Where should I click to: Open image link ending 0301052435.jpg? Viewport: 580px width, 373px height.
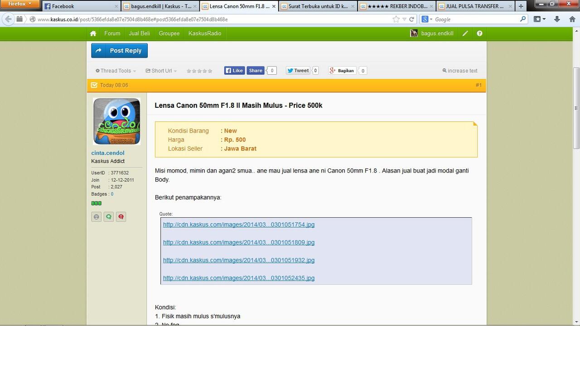[239, 278]
